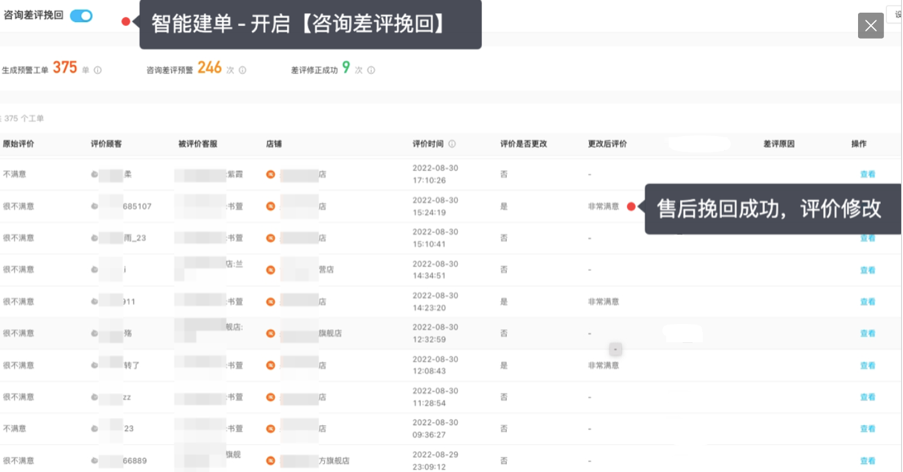
Task: Click the 店铺 column header
Action: [274, 144]
